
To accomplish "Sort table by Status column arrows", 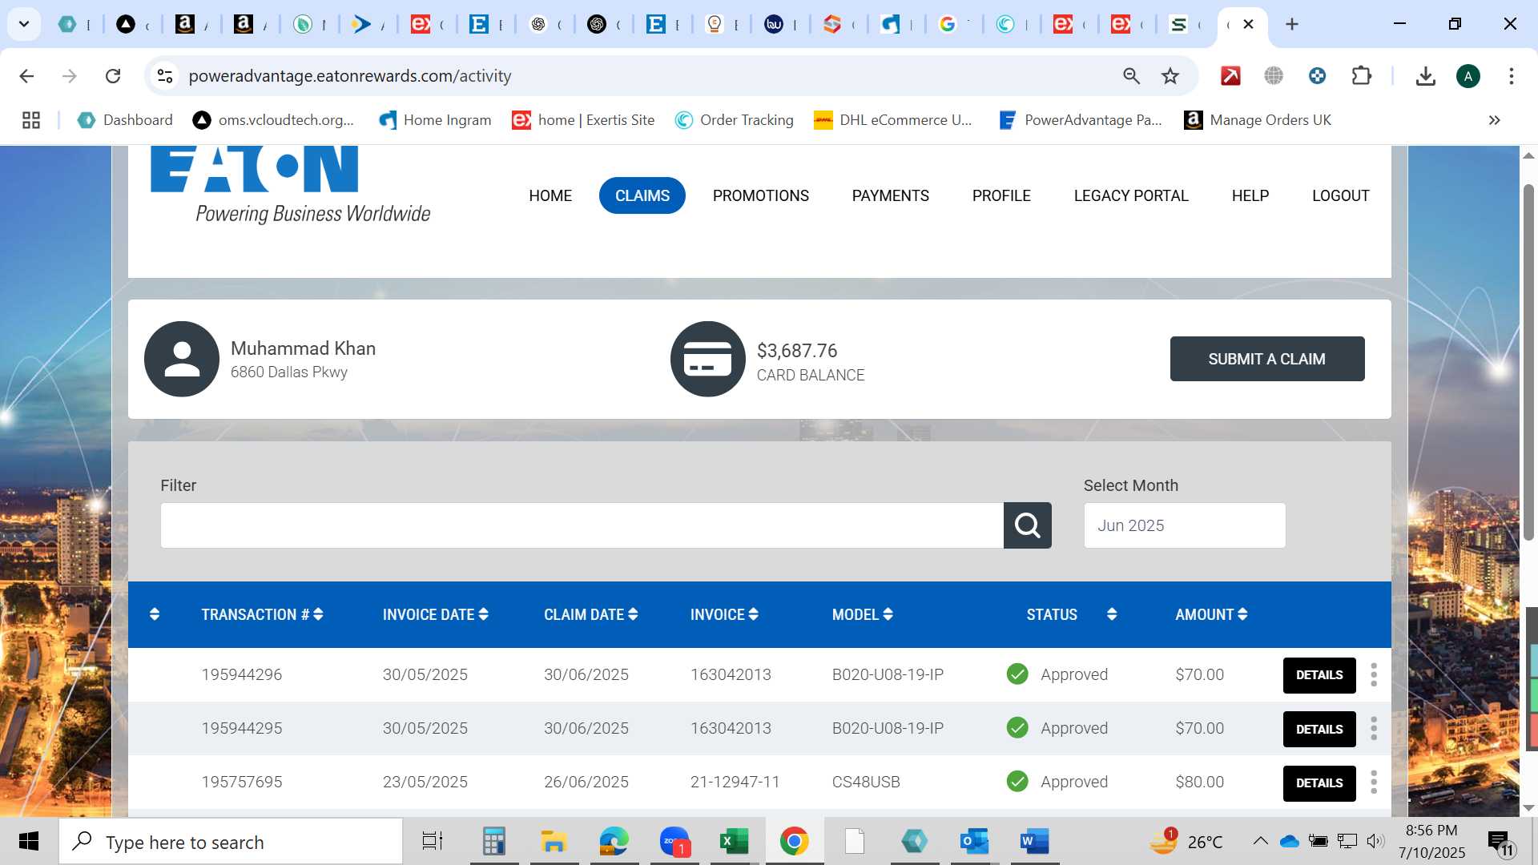I will click(x=1112, y=614).
